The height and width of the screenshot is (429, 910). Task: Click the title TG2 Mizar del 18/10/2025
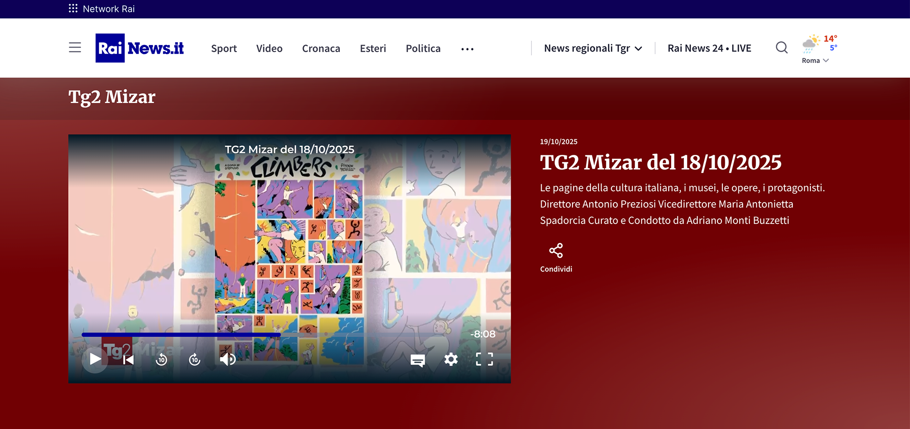660,162
